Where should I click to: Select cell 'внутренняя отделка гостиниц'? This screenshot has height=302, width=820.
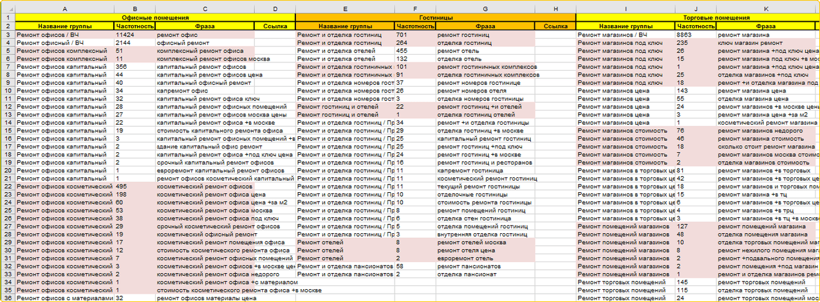pos(485,235)
